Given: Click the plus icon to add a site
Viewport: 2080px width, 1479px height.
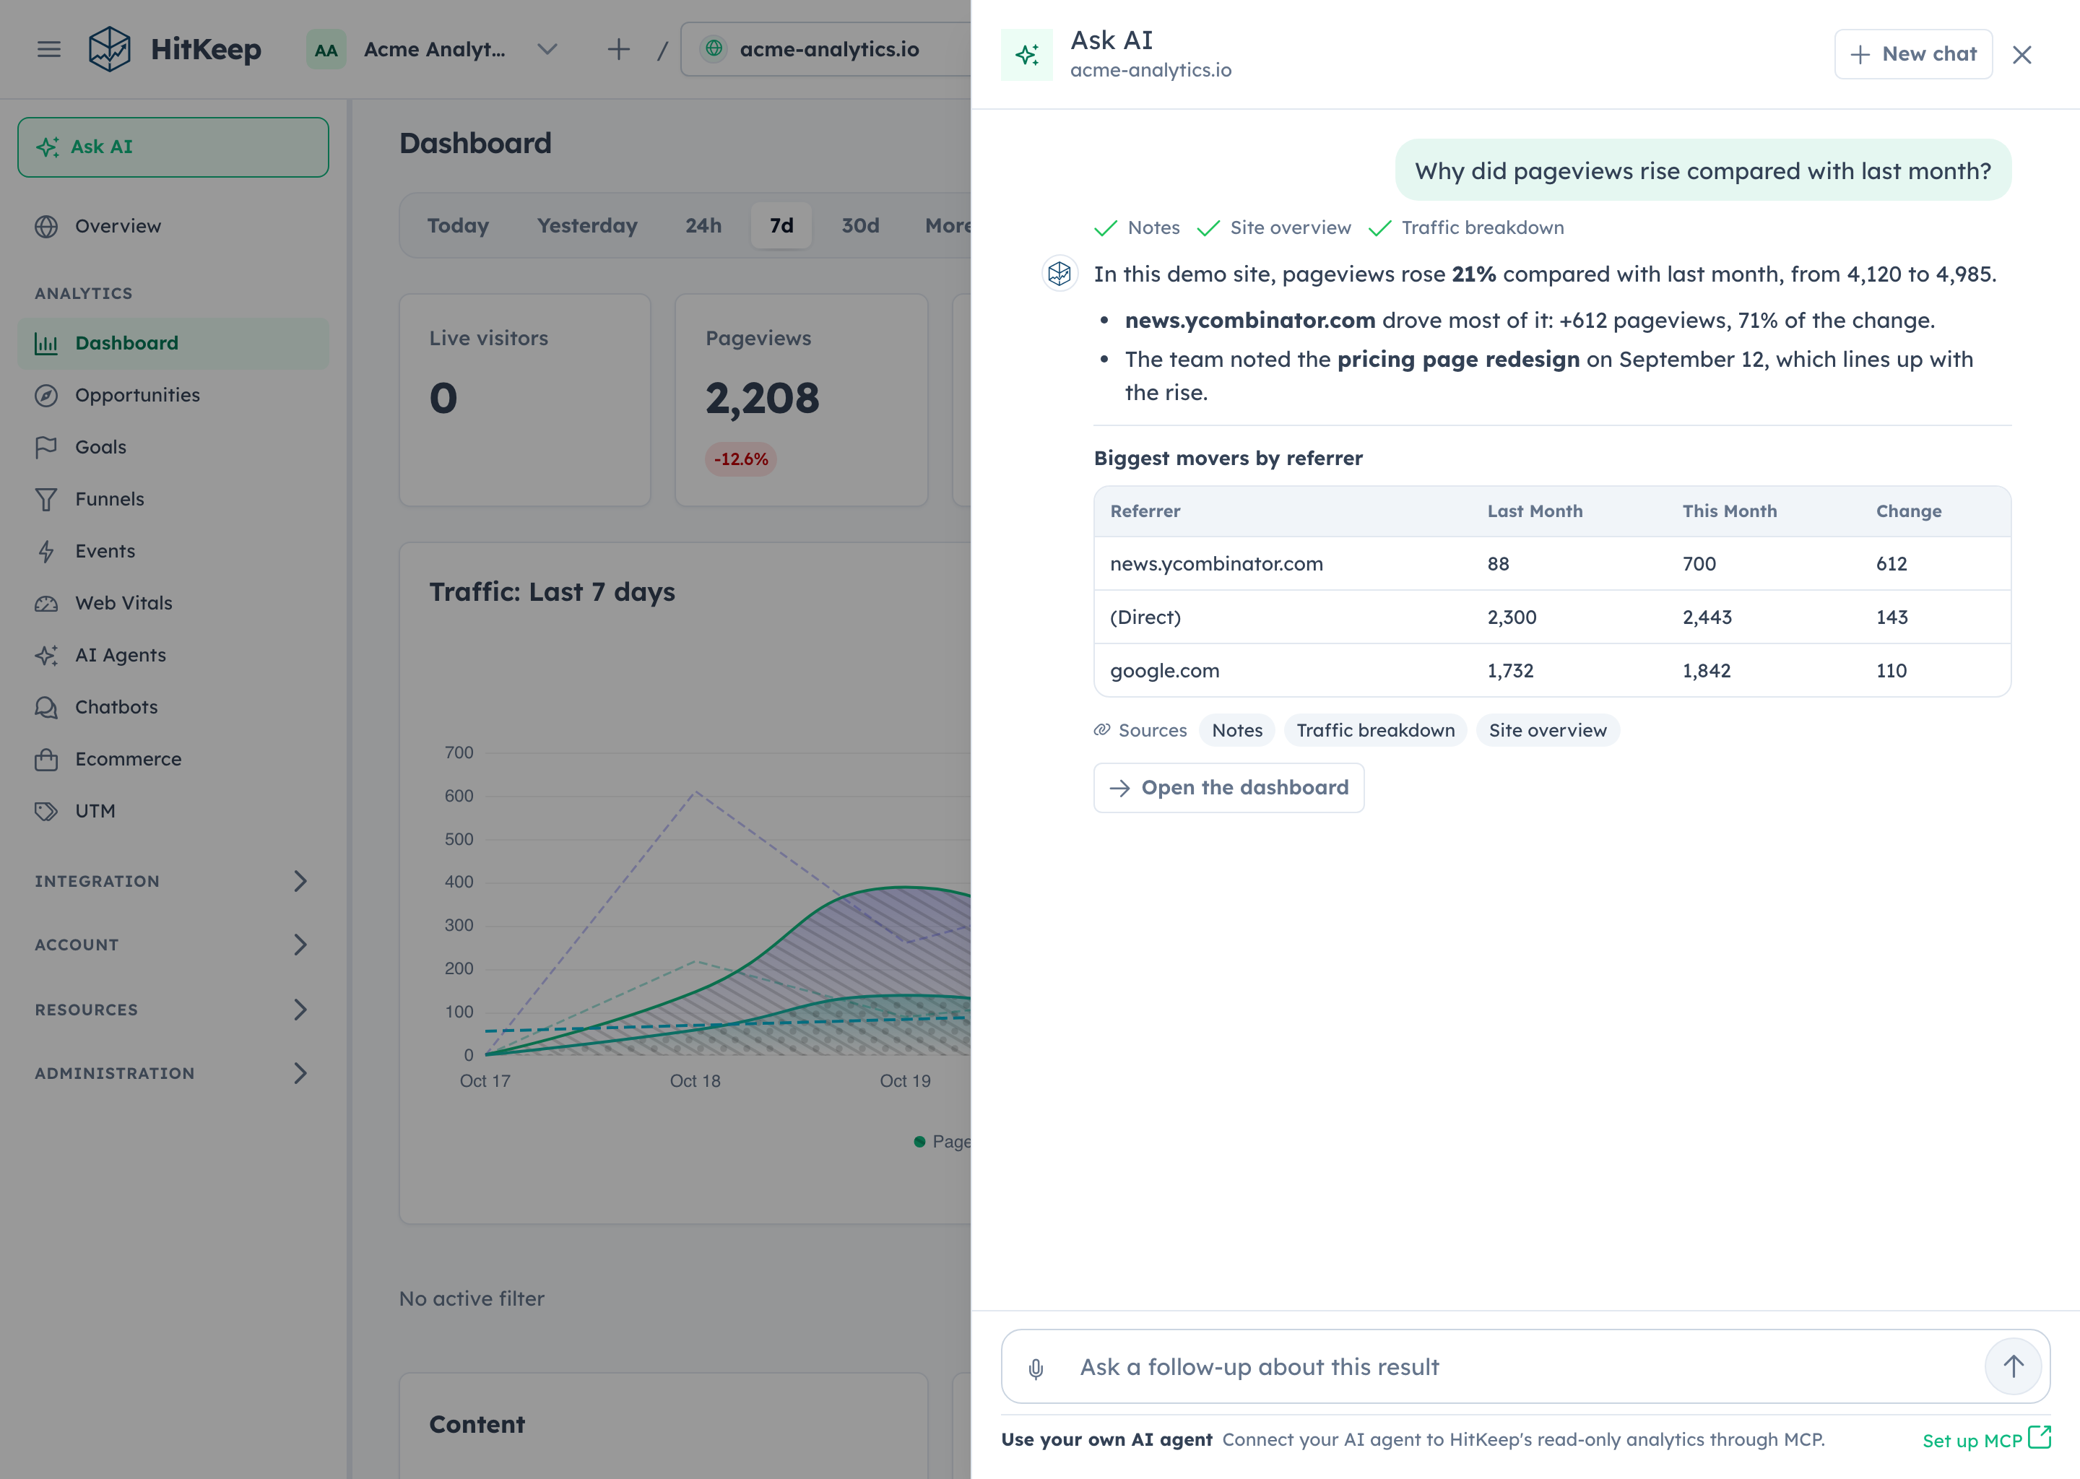Looking at the screenshot, I should (618, 49).
